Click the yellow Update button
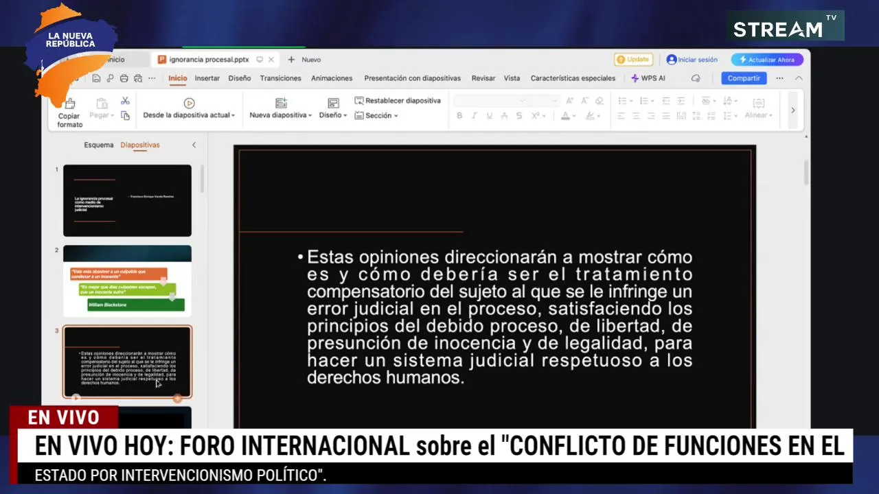This screenshot has width=879, height=494. [x=633, y=60]
